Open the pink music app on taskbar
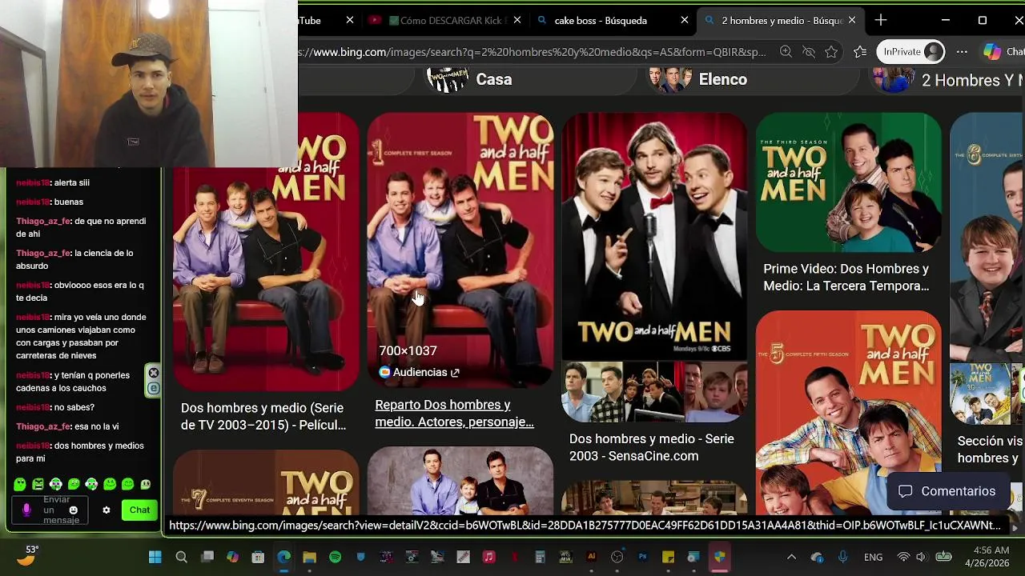Image resolution: width=1025 pixels, height=576 pixels. pyautogui.click(x=488, y=557)
